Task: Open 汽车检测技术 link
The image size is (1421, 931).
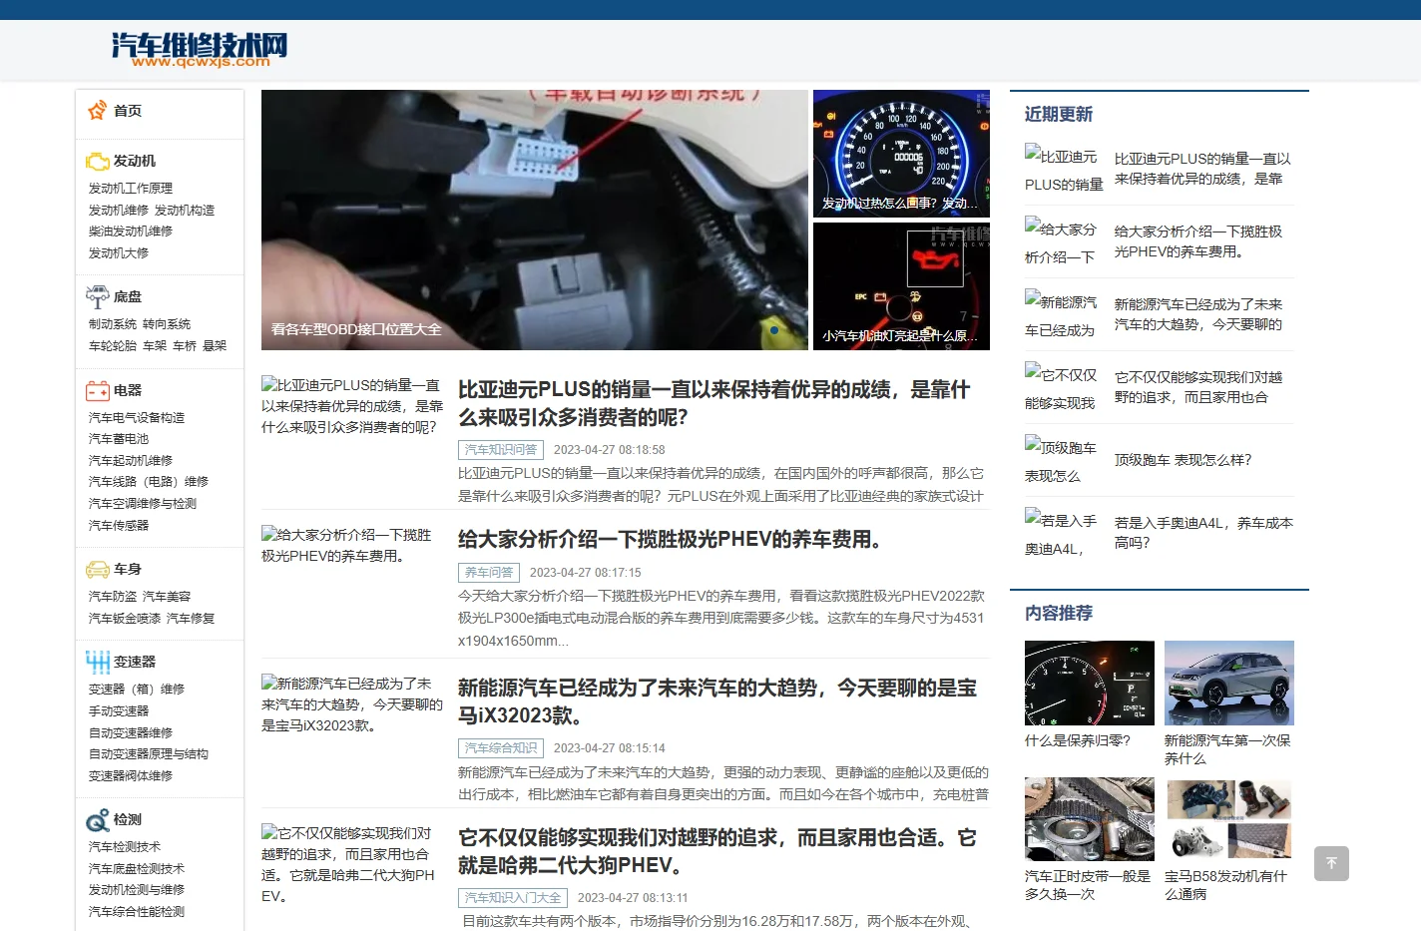Action: [125, 847]
